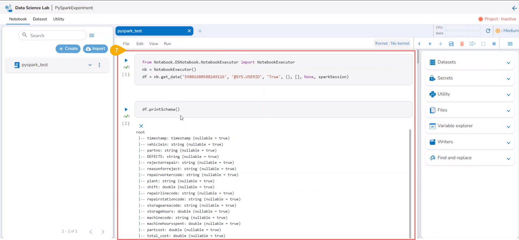Open the three-dot menu for pyspark_test
519x240 pixels.
[x=99, y=65]
